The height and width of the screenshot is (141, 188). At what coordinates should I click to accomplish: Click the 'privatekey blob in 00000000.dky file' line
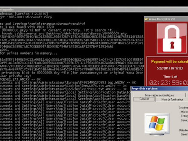click(x=71, y=73)
